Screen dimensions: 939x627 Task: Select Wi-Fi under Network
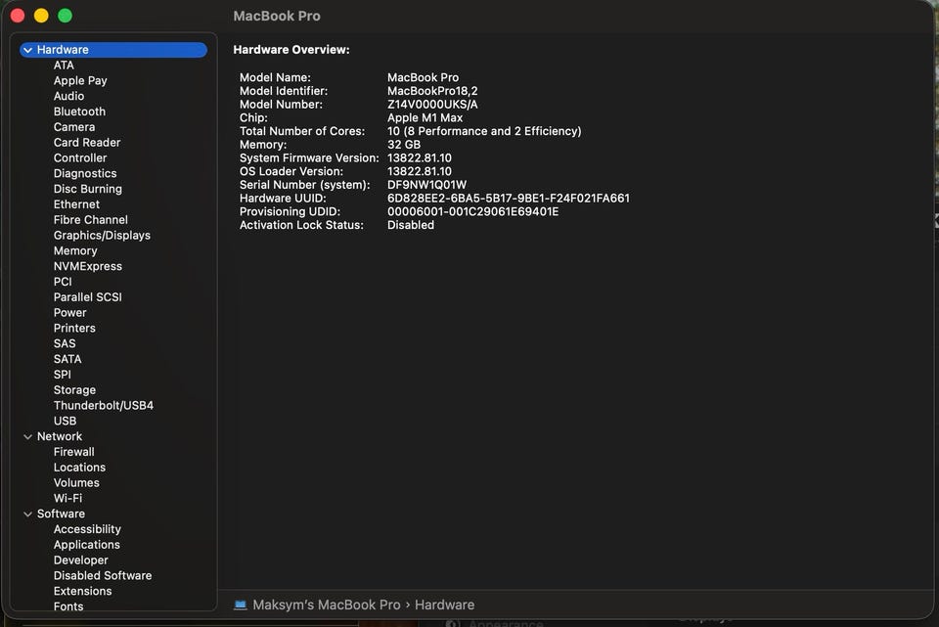coord(67,498)
